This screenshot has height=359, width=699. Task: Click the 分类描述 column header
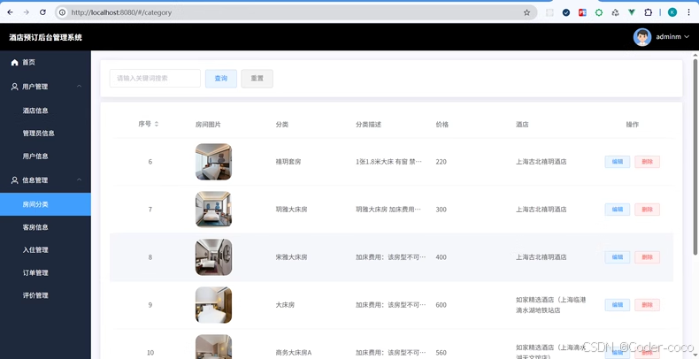coord(368,125)
